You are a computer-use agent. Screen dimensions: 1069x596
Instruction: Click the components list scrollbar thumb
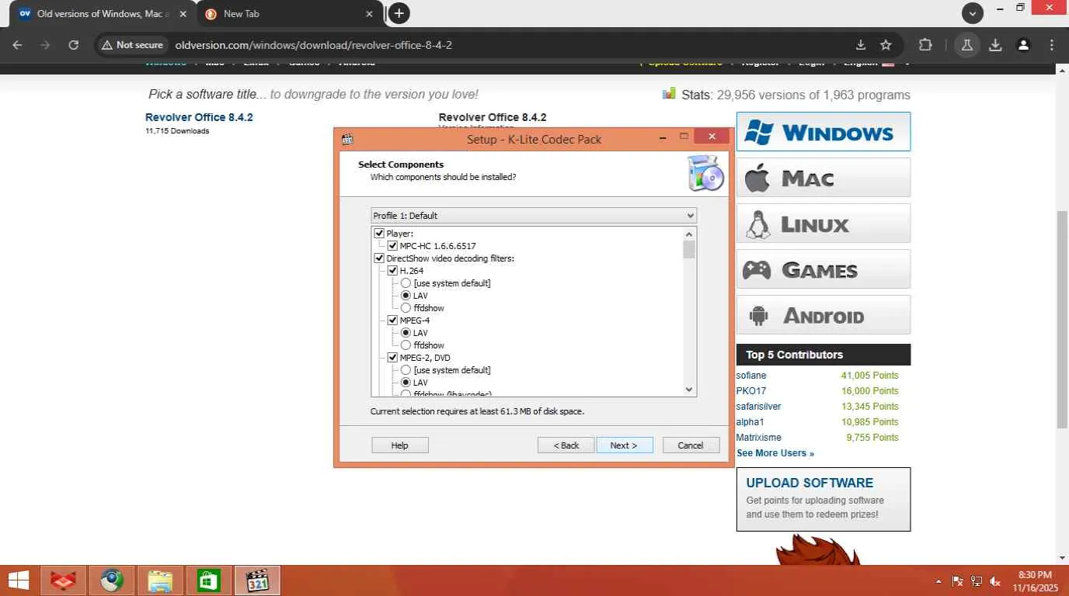(x=689, y=249)
